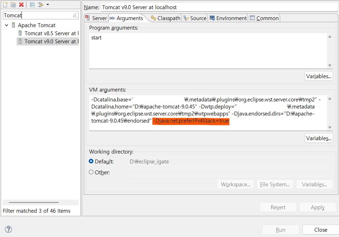Click the Workspace... button
The width and height of the screenshot is (339, 237).
tap(235, 184)
